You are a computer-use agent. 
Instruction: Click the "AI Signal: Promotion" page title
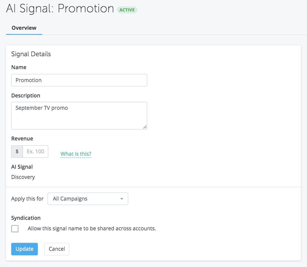point(60,9)
